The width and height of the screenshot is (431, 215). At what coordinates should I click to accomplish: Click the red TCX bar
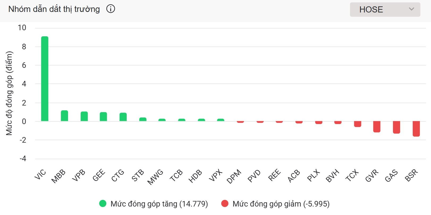[x=357, y=124]
